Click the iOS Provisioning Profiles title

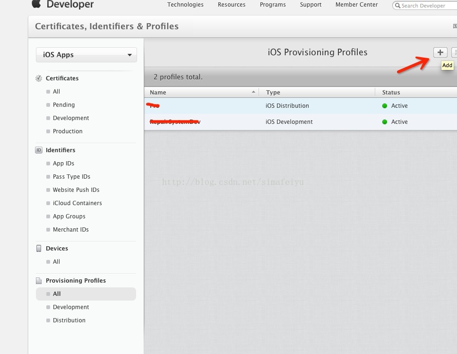tap(318, 52)
